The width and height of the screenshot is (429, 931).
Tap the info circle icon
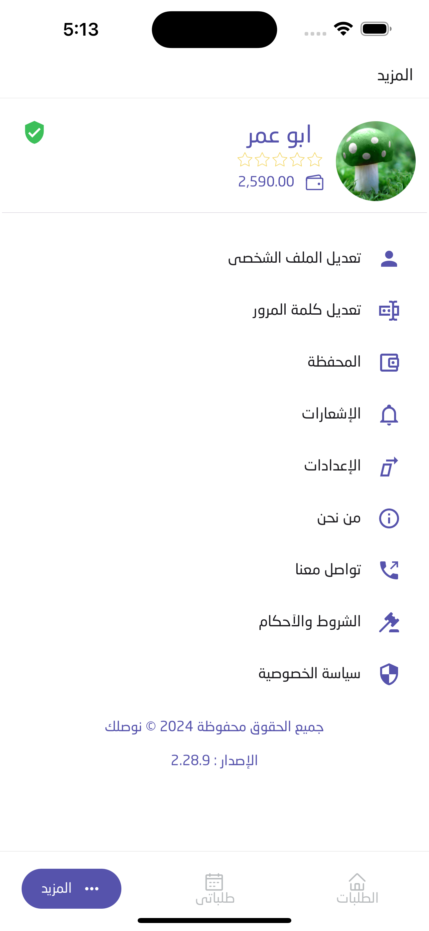(389, 518)
